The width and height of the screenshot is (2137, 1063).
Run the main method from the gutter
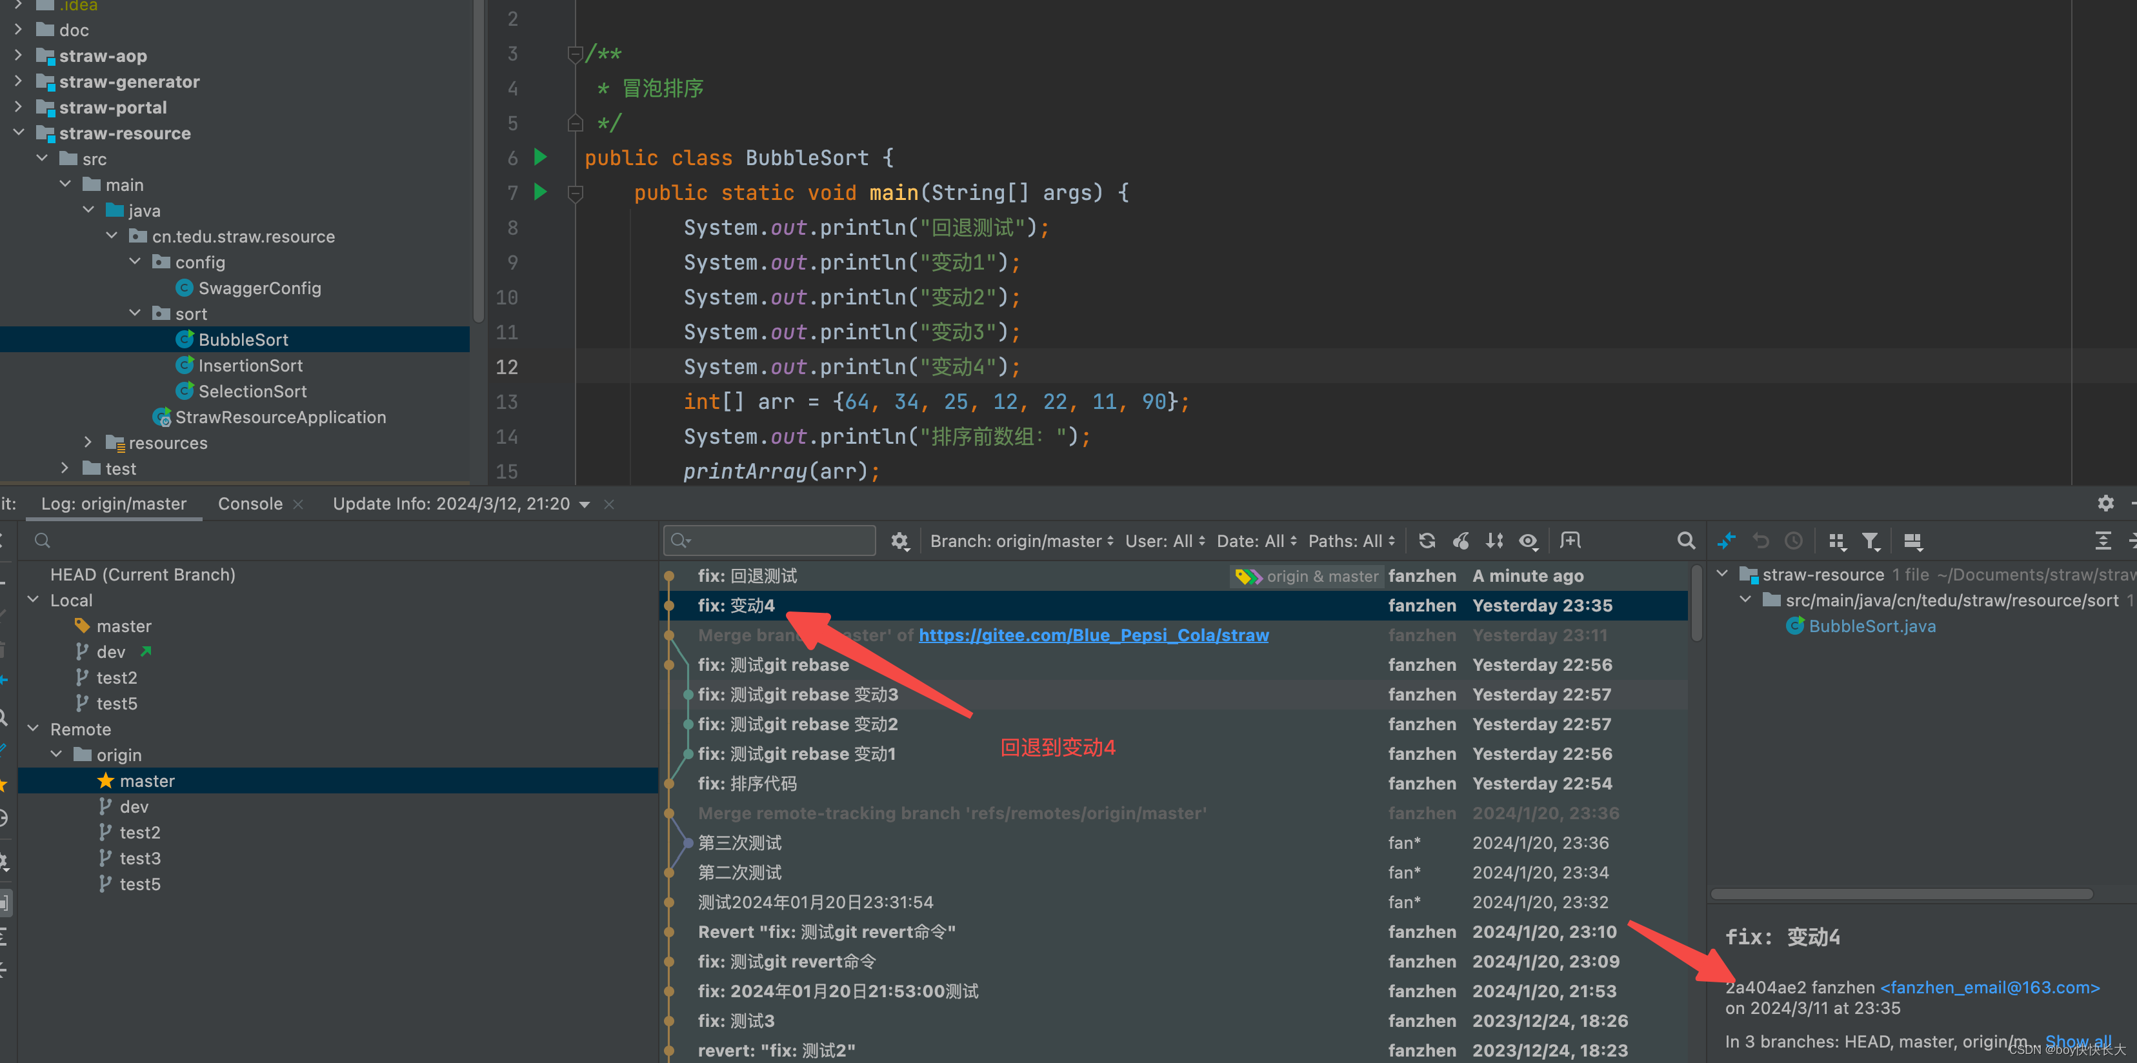(540, 192)
